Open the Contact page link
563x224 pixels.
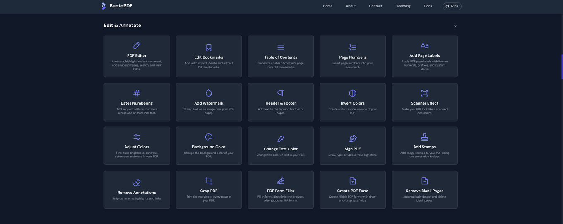(375, 6)
